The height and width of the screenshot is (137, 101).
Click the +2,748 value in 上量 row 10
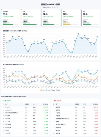[46, 133]
